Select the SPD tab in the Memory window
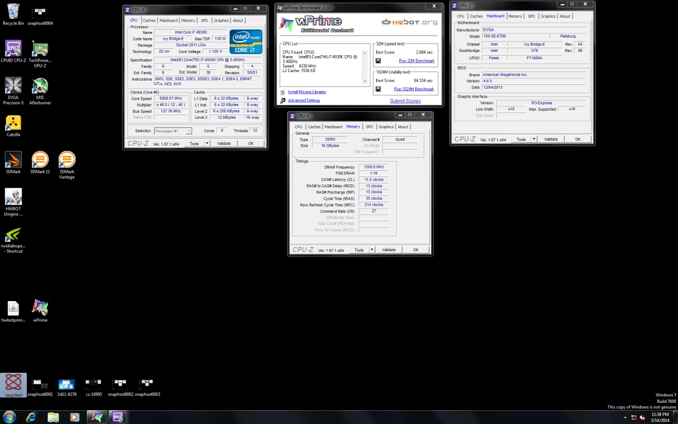 369,127
